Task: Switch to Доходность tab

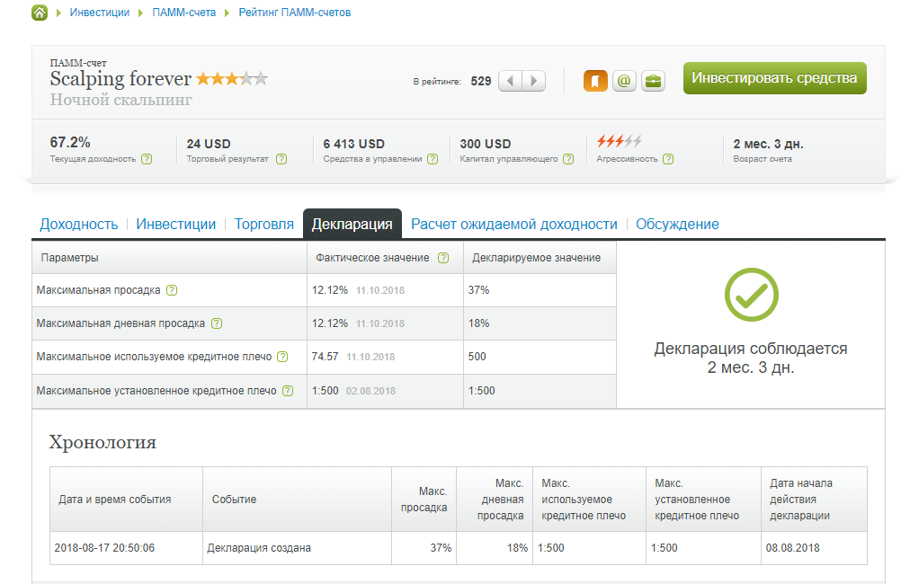Action: [79, 224]
